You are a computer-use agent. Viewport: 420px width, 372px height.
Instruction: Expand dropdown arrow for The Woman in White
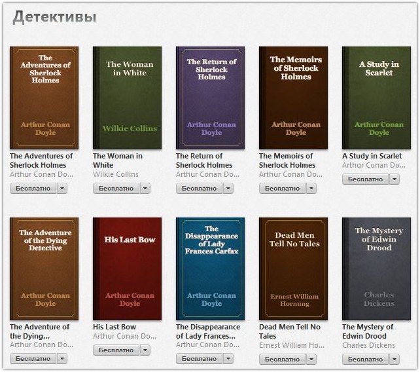tap(145, 188)
